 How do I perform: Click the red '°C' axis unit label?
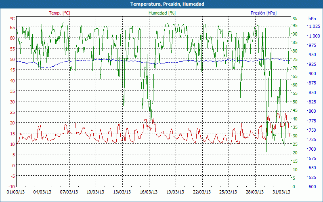13,19
